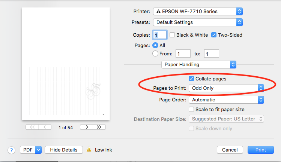The height and width of the screenshot is (162, 281).
Task: Click the Copies input field
Action: tap(160, 35)
